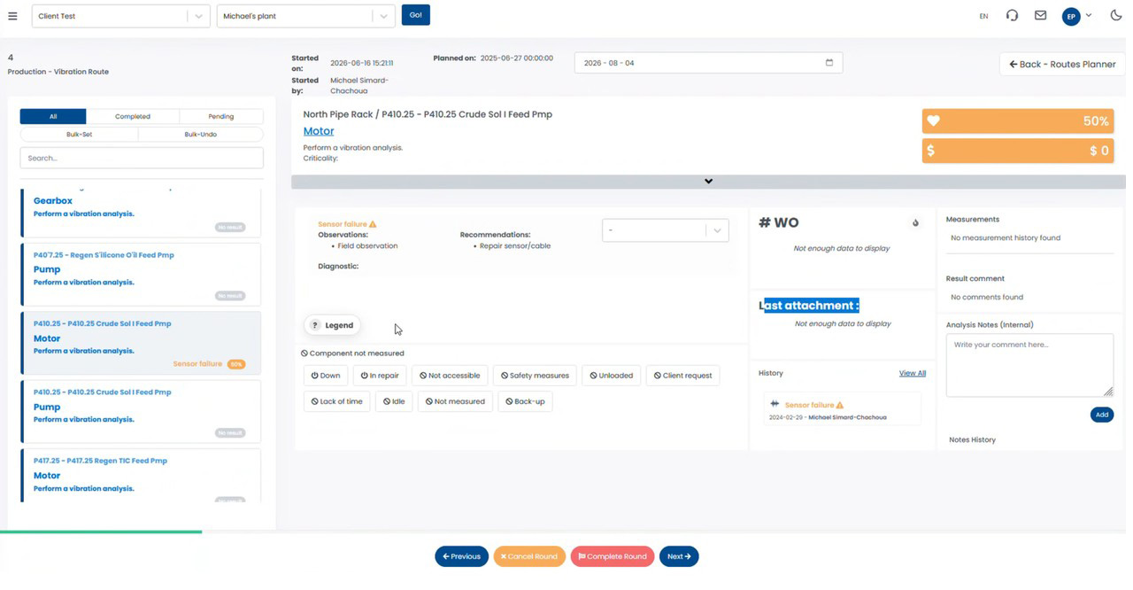Click the Bulk-Set option

coord(79,134)
